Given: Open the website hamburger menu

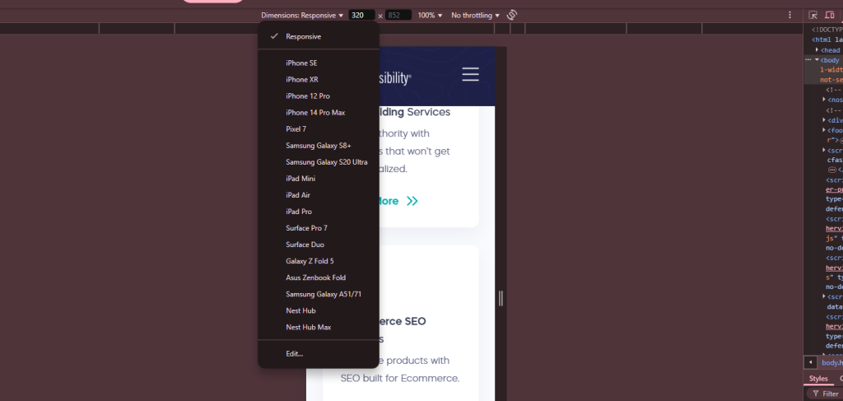Looking at the screenshot, I should 470,75.
